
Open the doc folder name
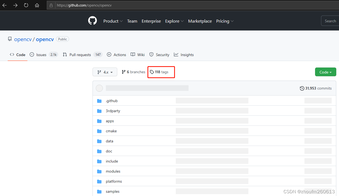click(x=109, y=151)
